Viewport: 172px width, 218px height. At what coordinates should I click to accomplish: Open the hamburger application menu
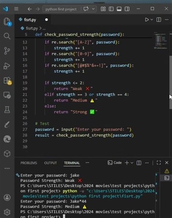[16, 9]
